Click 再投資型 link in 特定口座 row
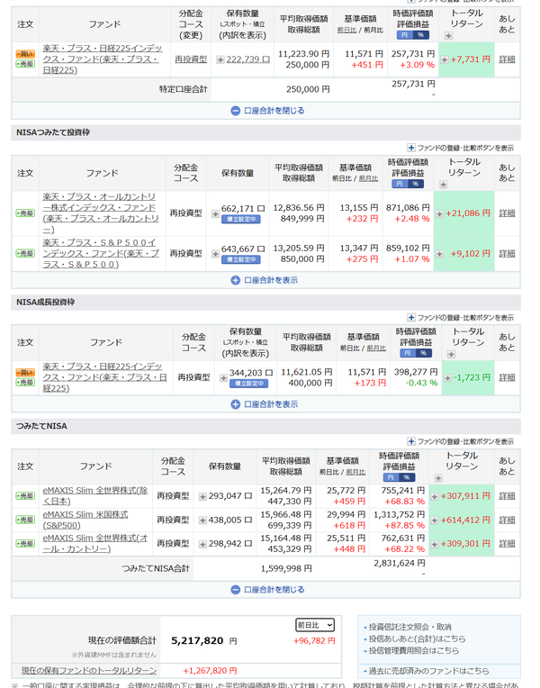540x688 pixels. pos(191,59)
